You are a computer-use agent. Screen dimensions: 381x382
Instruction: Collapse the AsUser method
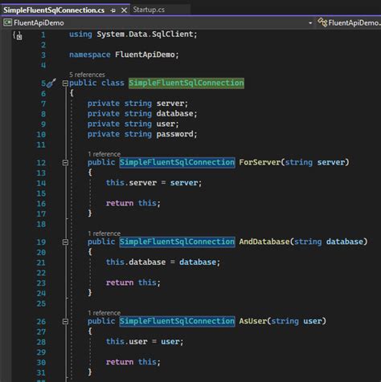pyautogui.click(x=65, y=322)
